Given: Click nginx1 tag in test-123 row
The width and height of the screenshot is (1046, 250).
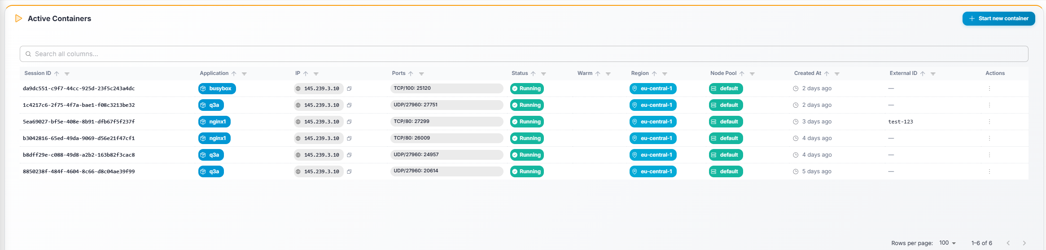Looking at the screenshot, I should [214, 122].
